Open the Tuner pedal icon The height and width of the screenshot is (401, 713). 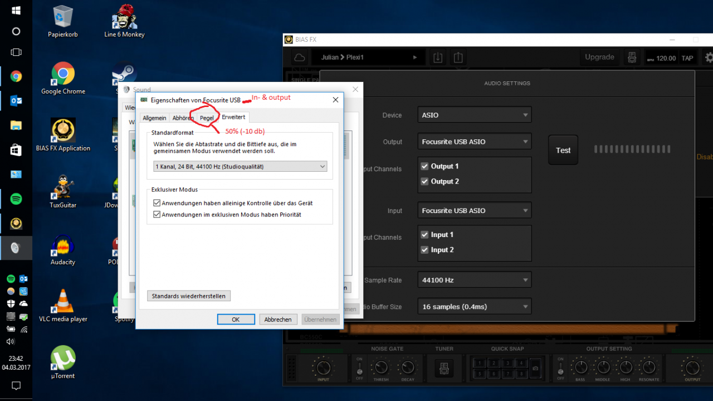[445, 368]
